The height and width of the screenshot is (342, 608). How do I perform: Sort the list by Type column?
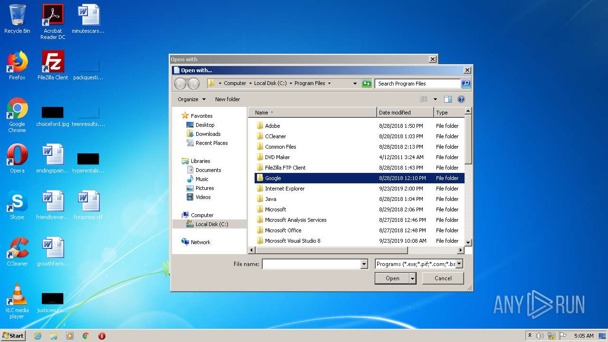point(448,113)
